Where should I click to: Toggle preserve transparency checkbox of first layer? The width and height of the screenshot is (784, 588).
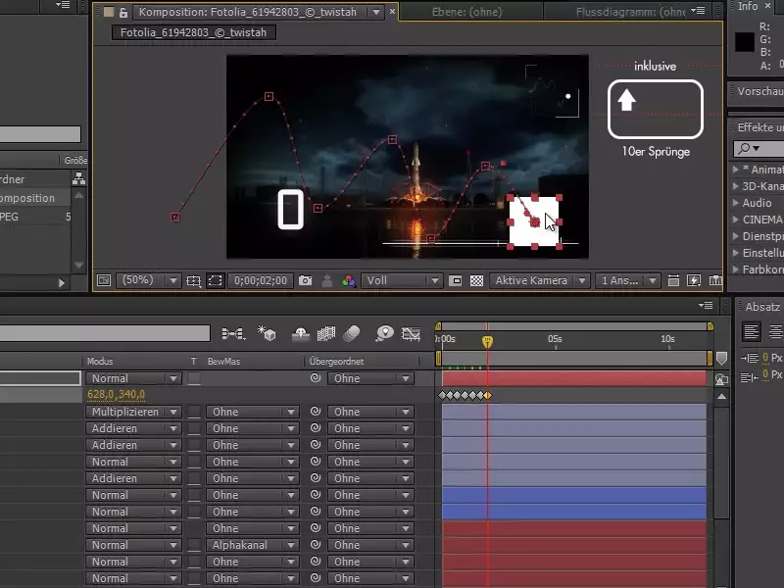tap(195, 378)
